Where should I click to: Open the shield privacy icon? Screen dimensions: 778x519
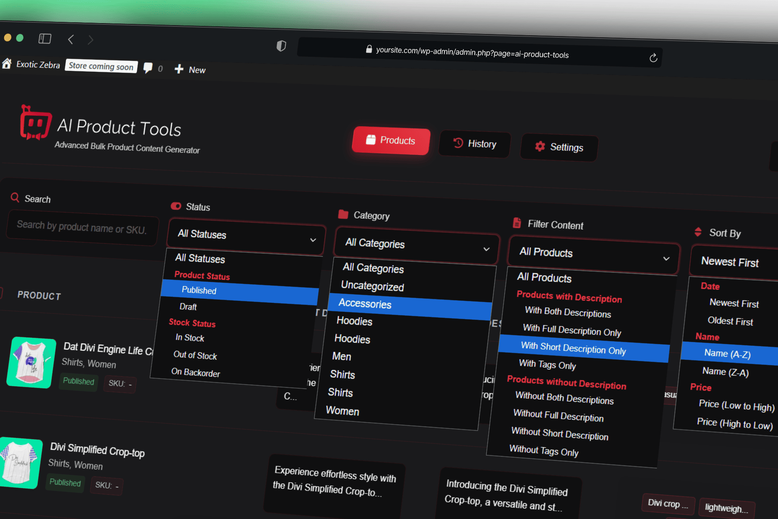coord(281,46)
